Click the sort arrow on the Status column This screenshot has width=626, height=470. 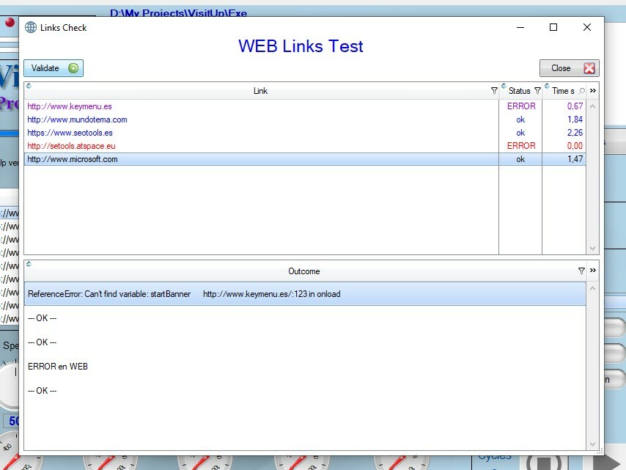coord(502,85)
